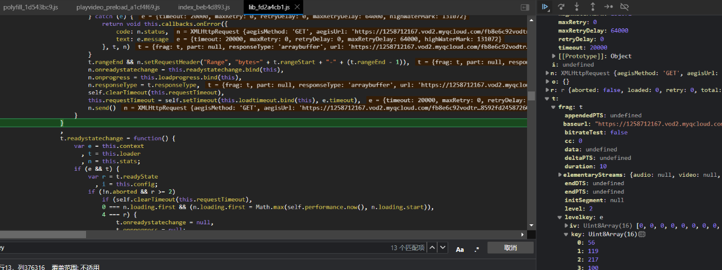Screen dimensions: 722x270
Task: Click the t.readystatechange = function() line
Action: pos(117,138)
